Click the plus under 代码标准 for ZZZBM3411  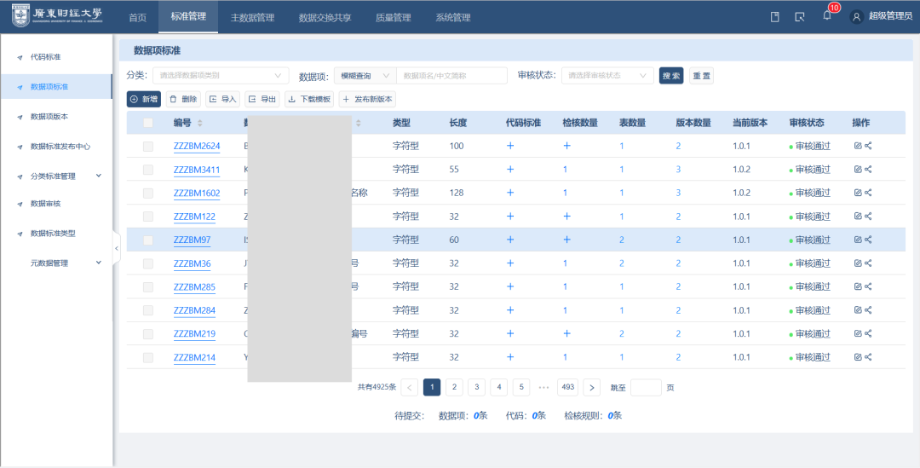(x=510, y=170)
